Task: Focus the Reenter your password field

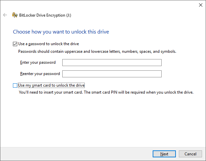Action: pyautogui.click(x=112, y=74)
